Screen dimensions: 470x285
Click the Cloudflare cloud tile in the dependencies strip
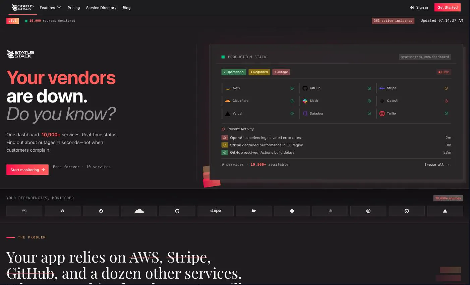click(x=139, y=211)
